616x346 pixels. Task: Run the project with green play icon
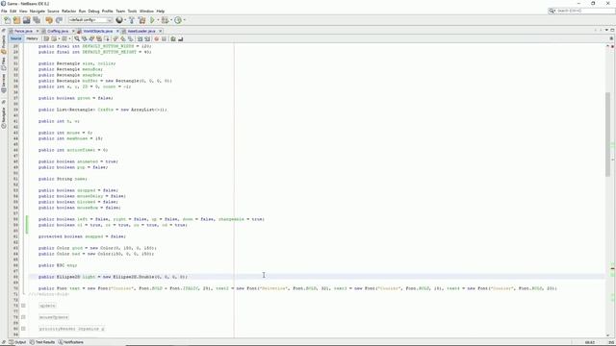point(152,20)
